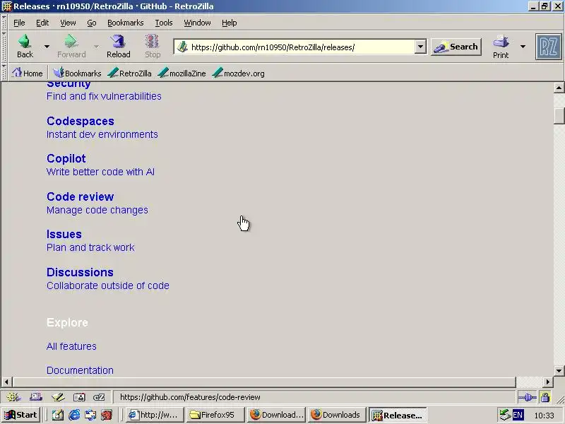Open the Help menu
This screenshot has height=424, width=565.
(x=229, y=23)
